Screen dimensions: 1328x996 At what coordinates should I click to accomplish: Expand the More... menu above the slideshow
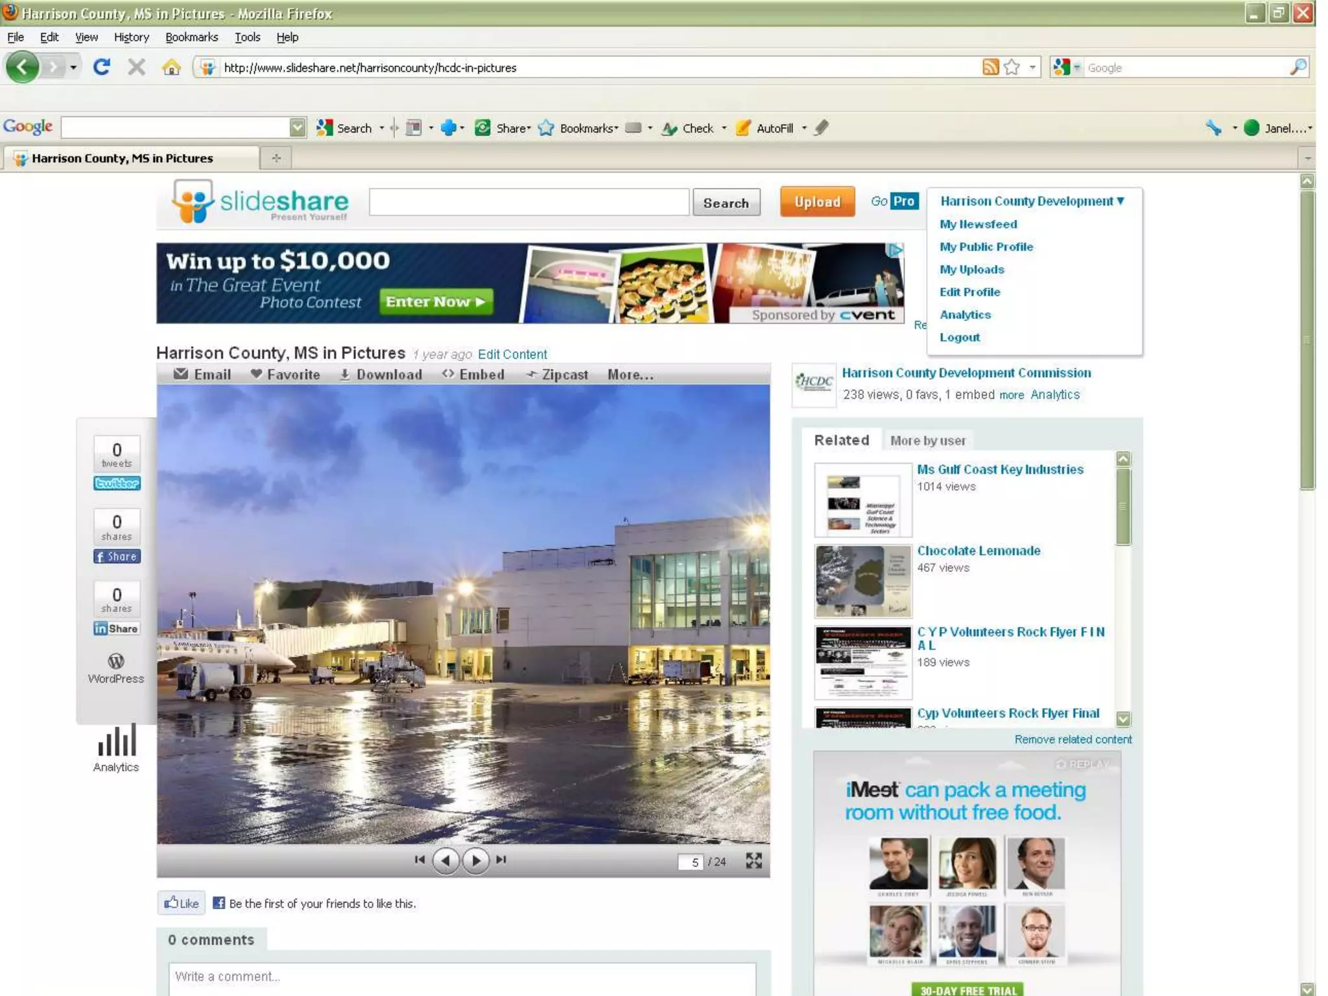tap(630, 375)
